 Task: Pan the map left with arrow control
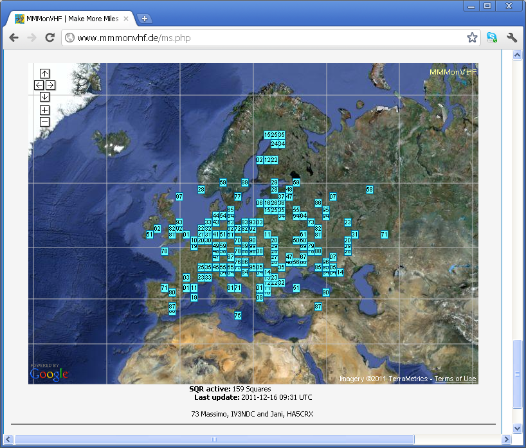39,85
